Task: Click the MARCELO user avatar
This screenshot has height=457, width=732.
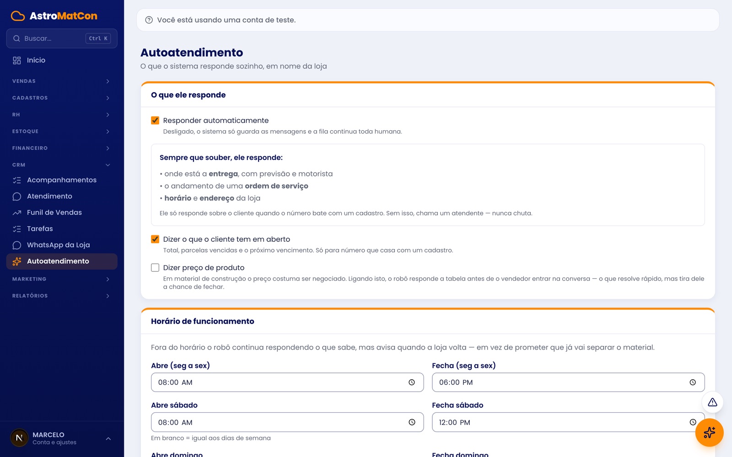Action: pos(19,438)
